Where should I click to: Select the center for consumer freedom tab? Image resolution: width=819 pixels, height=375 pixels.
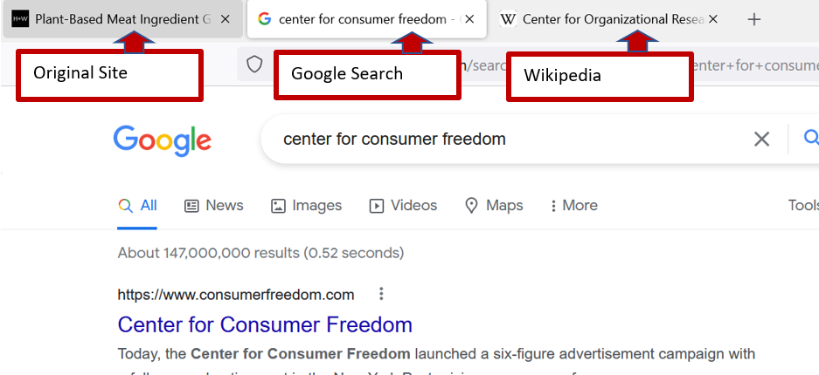click(x=358, y=19)
